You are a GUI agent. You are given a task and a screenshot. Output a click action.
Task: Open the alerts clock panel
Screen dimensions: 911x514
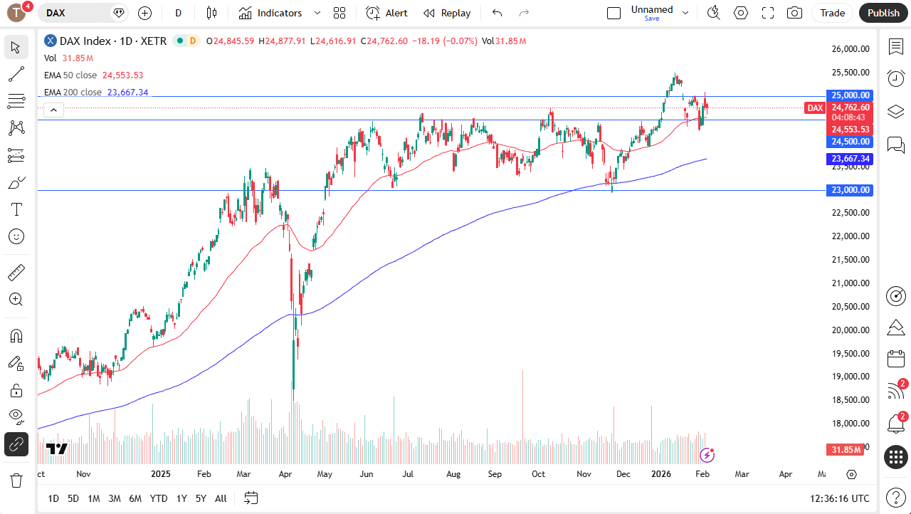click(x=895, y=78)
